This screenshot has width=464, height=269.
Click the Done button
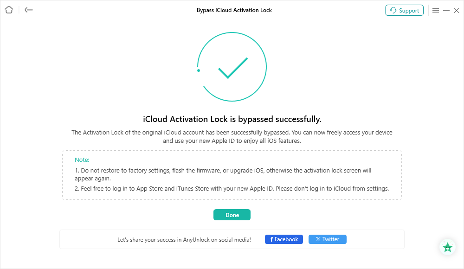232,215
